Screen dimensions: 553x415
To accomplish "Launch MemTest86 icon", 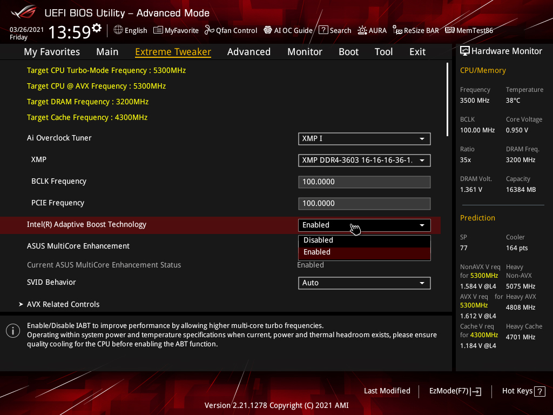I will [450, 30].
